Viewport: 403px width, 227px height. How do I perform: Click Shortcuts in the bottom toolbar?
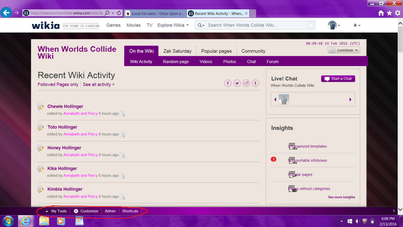(130, 211)
